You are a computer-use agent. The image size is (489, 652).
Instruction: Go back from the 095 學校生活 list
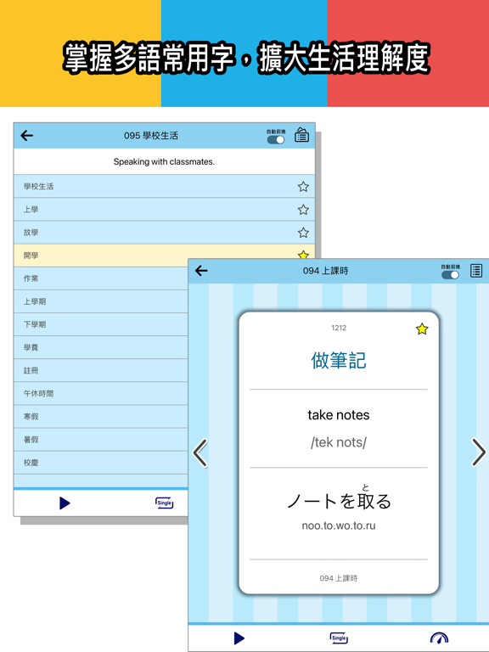(27, 135)
